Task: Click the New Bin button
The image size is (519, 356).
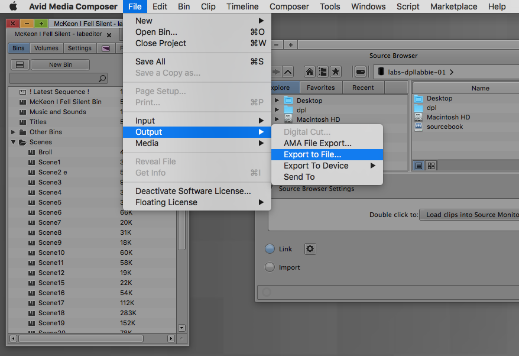Action: [x=60, y=65]
